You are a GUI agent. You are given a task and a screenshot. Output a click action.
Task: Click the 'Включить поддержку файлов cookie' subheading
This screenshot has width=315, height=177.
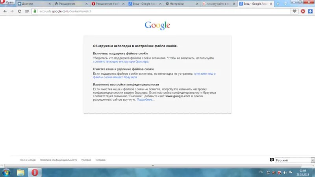point(120,53)
